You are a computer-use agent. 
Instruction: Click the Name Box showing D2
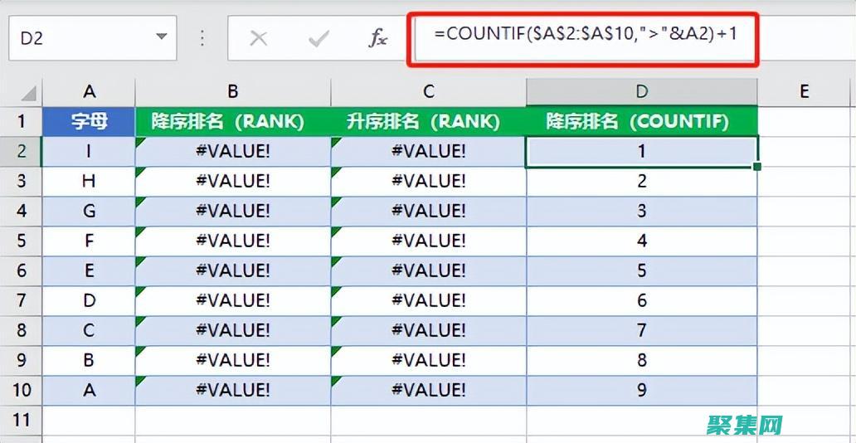(x=75, y=38)
